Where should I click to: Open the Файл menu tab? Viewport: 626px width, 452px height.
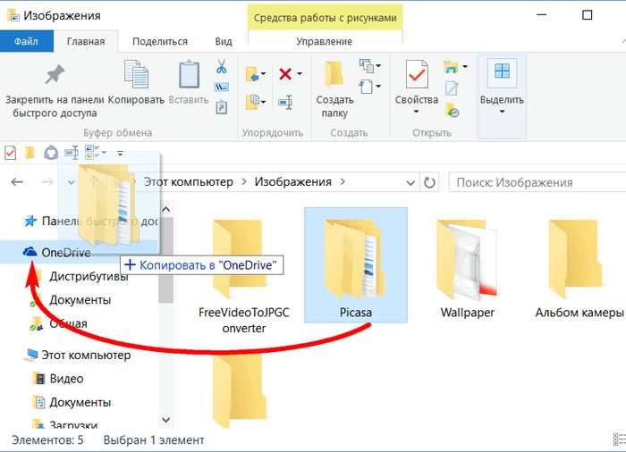coord(26,41)
